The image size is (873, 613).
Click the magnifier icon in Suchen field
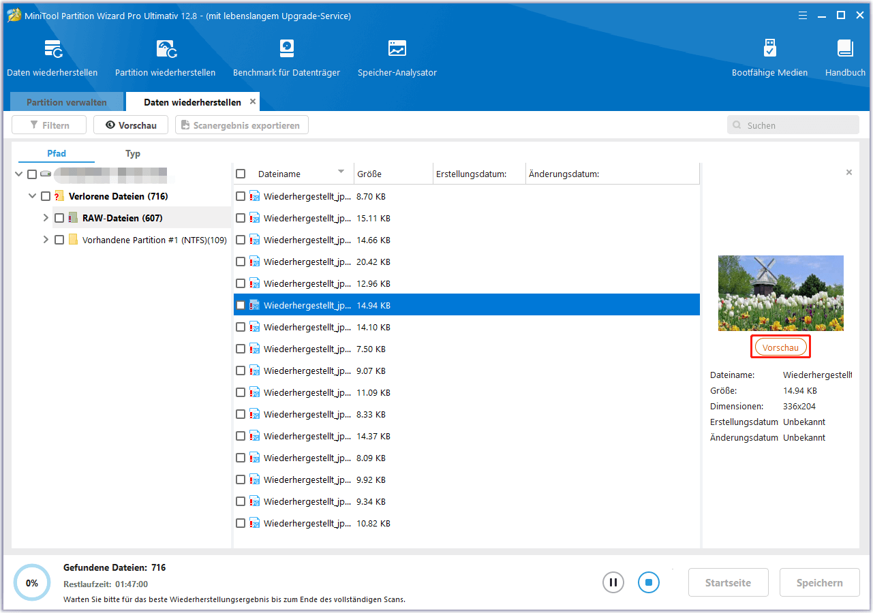coord(737,125)
